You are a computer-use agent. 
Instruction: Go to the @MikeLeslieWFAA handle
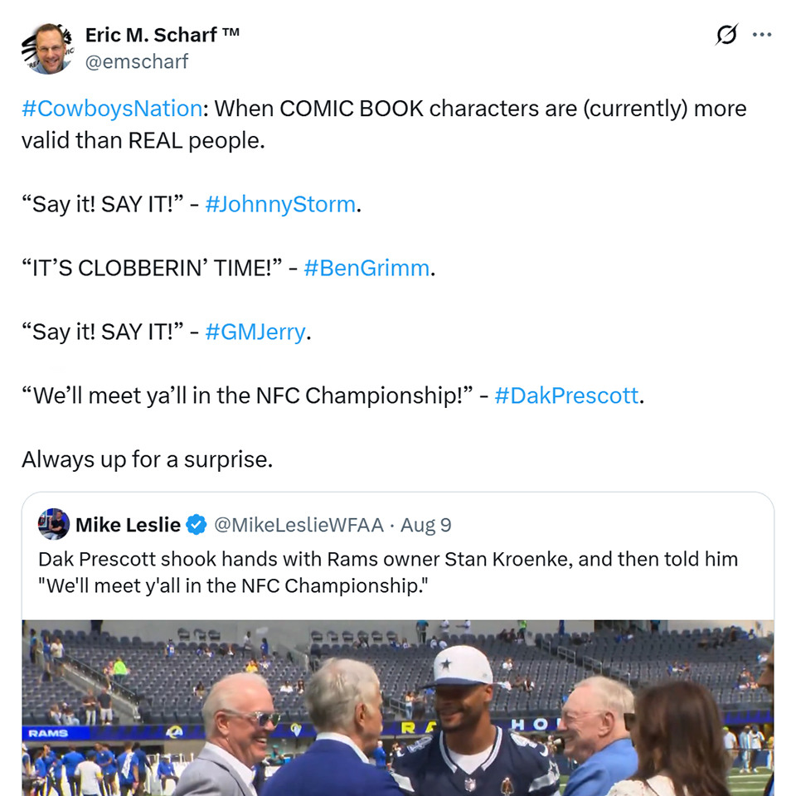(x=298, y=525)
